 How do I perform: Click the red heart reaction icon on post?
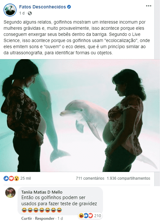coord(11,178)
